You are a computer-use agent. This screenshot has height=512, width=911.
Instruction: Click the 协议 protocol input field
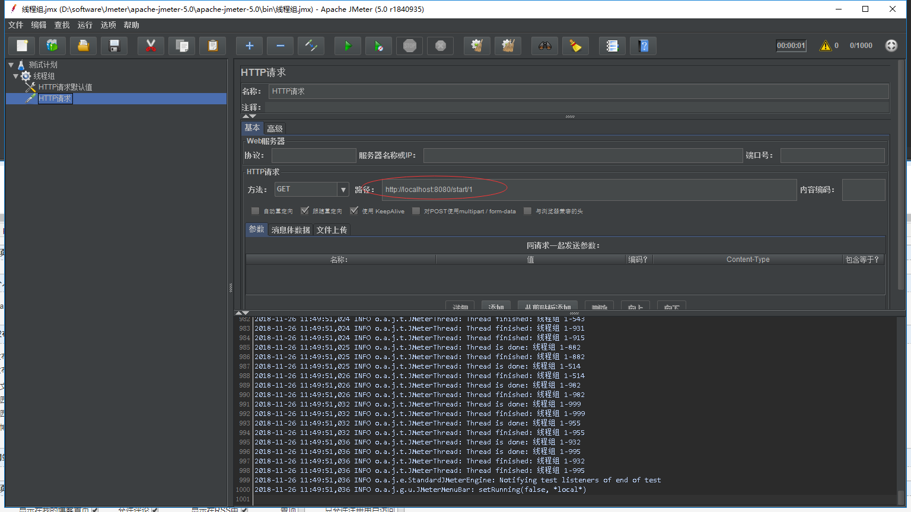tap(314, 155)
